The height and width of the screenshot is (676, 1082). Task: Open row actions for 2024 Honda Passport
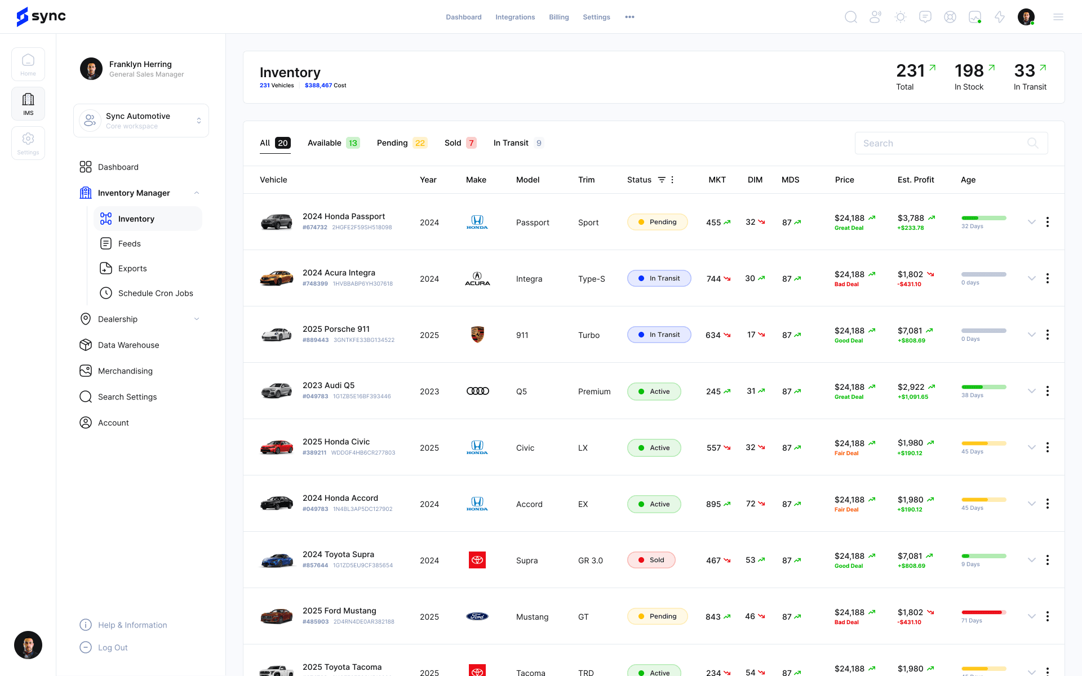[1048, 222]
